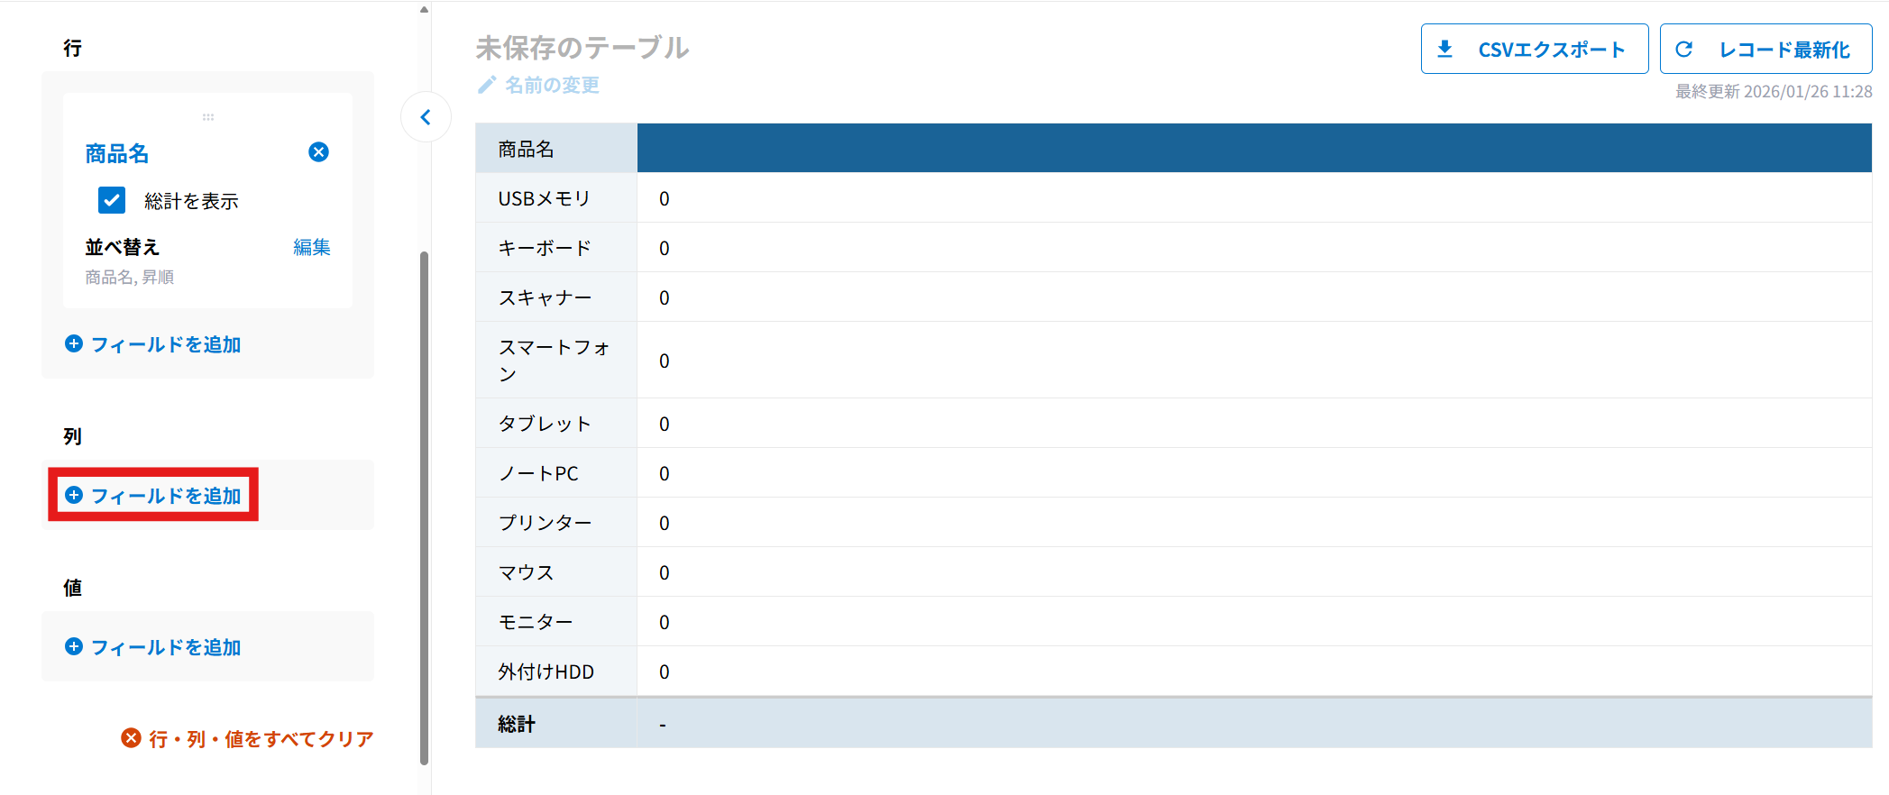Screen dimensions: 1889x795
Task: Click the drag handle above 商品名
Action: 208,117
